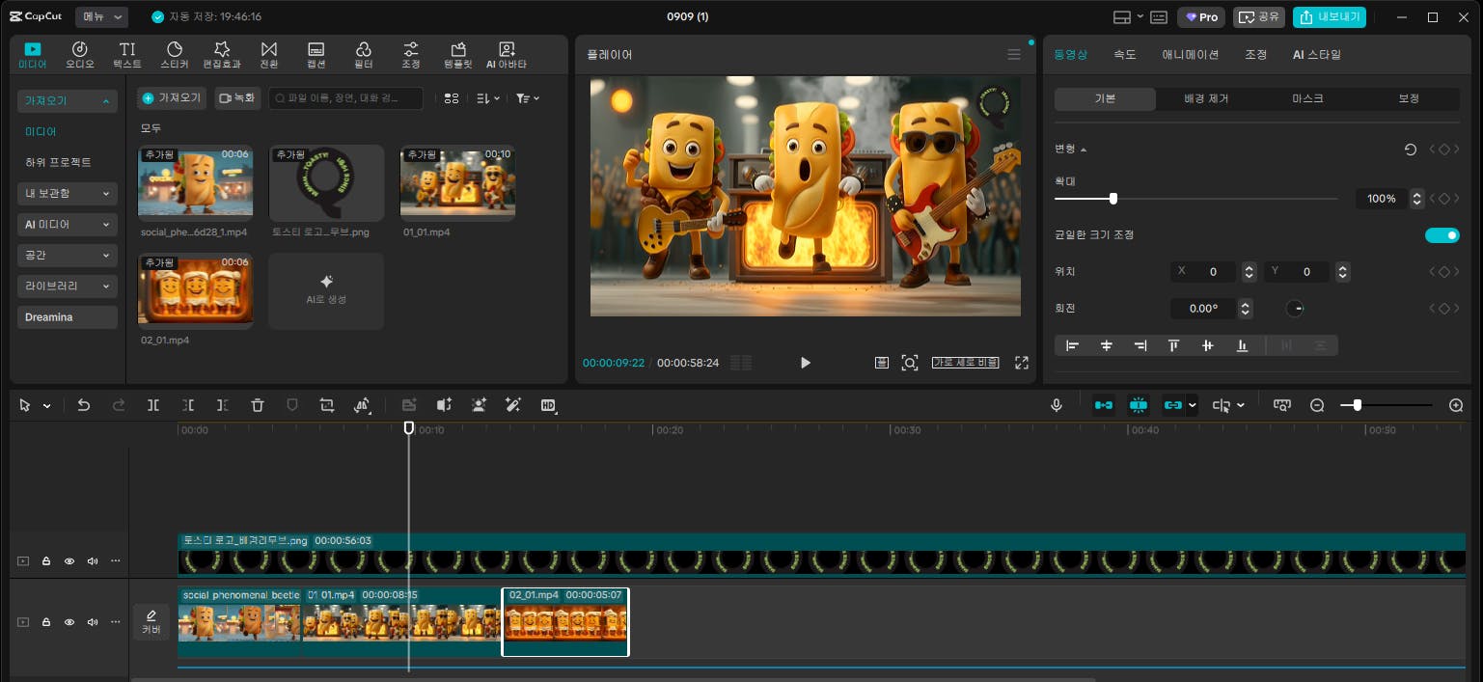Image resolution: width=1483 pixels, height=682 pixels.
Task: Click the 가로 세로 비율 aspect ratio button
Action: (965, 363)
